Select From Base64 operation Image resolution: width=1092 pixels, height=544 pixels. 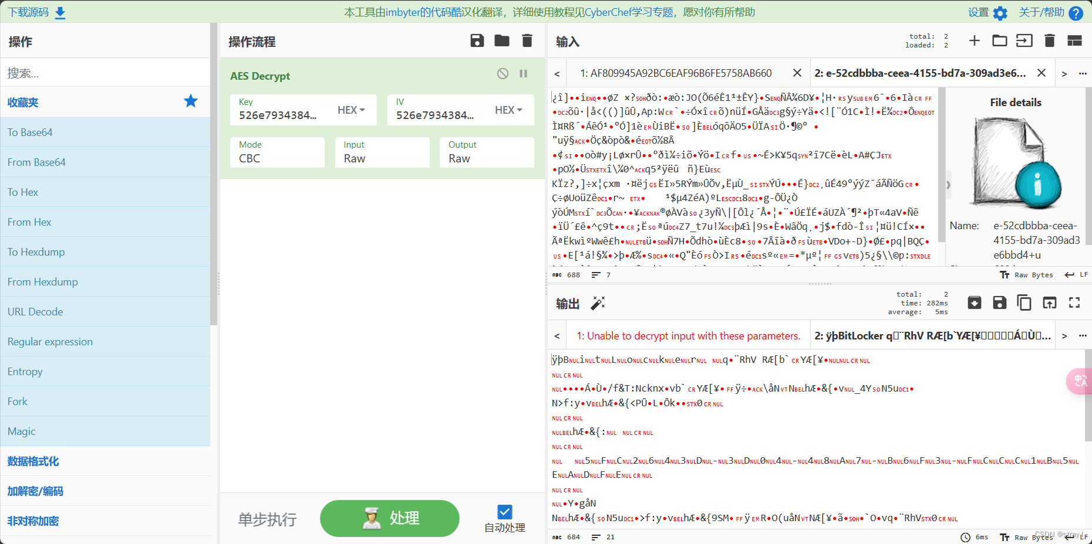105,162
